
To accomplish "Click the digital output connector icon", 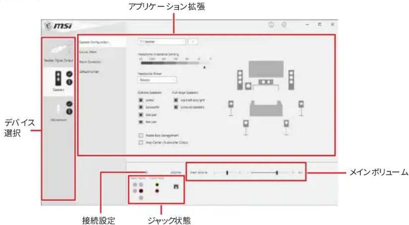I will point(176,187).
